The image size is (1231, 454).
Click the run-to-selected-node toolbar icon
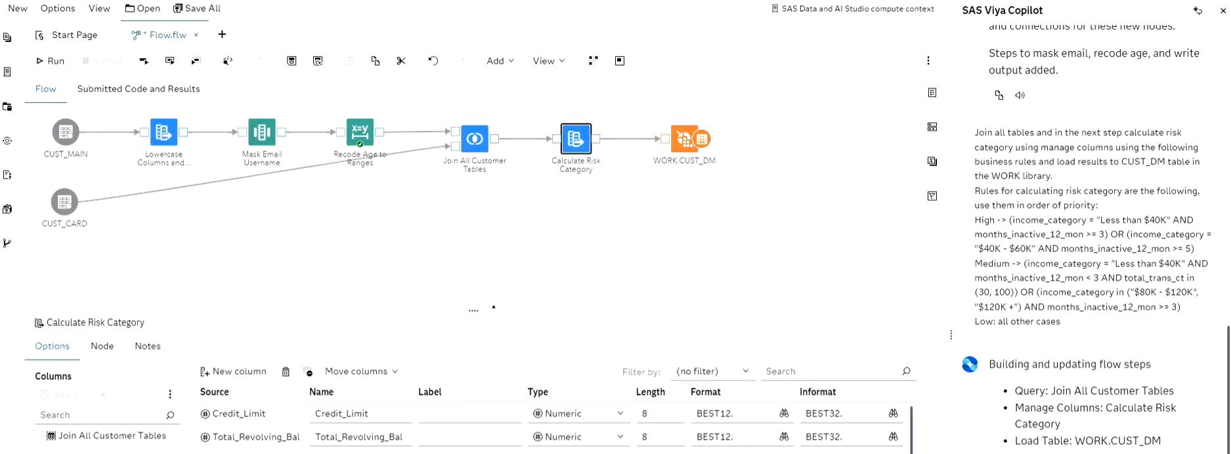tap(196, 61)
